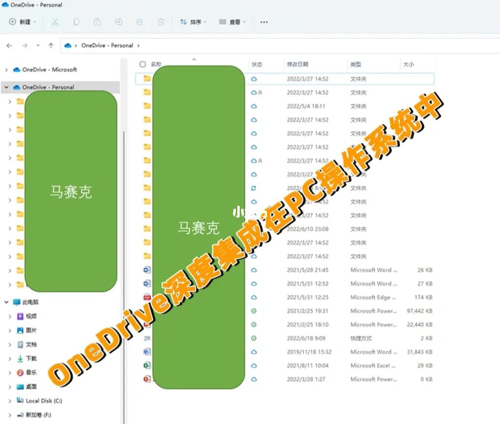
Task: Click the 2022/6/10 23:08 date cell
Action: tap(308, 229)
